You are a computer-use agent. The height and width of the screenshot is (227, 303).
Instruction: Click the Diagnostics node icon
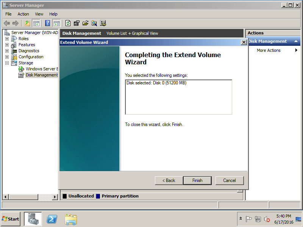point(14,51)
